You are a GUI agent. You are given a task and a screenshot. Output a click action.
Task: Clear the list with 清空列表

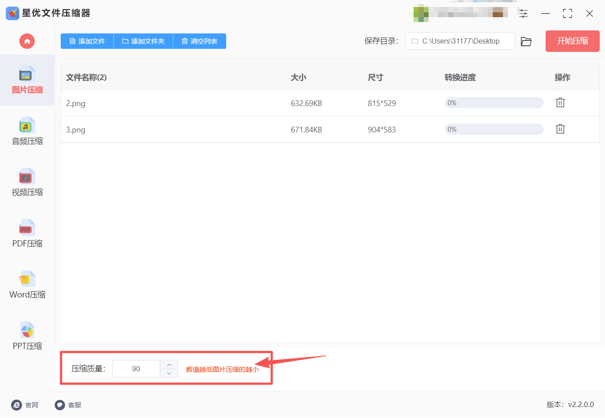point(200,41)
